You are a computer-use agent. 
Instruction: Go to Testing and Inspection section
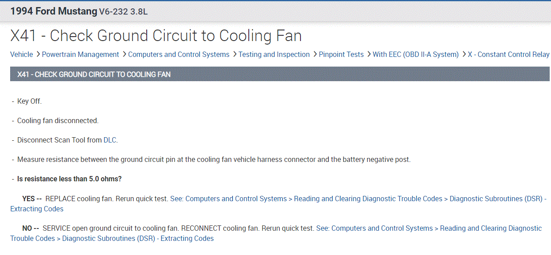tap(274, 54)
